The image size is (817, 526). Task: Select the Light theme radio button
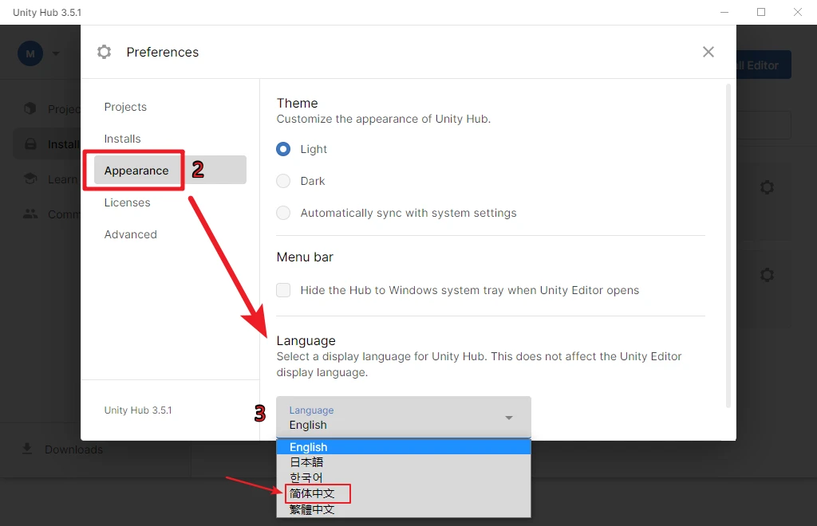coord(283,149)
